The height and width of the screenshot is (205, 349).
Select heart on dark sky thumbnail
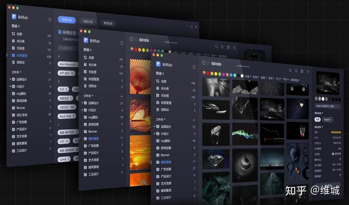(x=297, y=108)
